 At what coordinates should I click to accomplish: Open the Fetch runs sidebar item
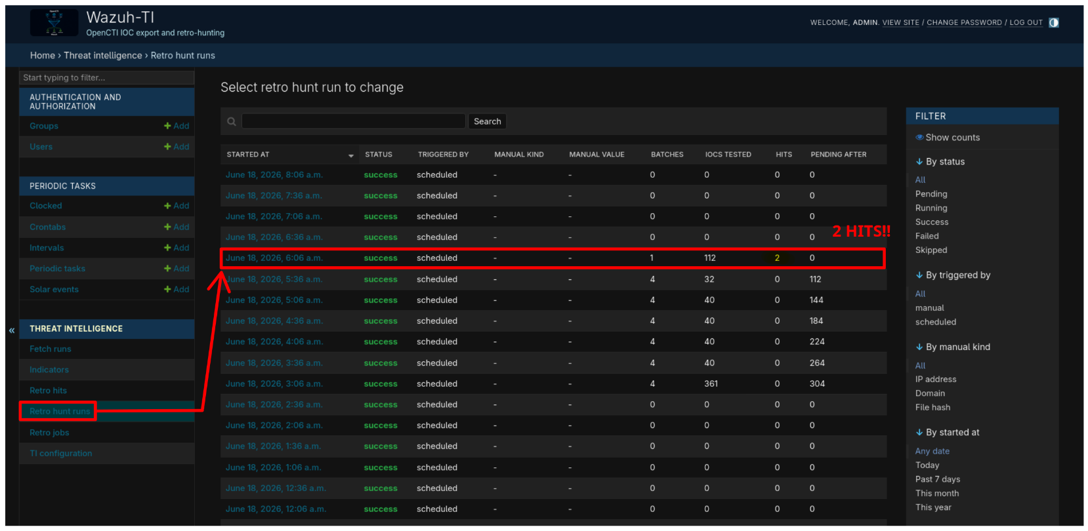51,349
